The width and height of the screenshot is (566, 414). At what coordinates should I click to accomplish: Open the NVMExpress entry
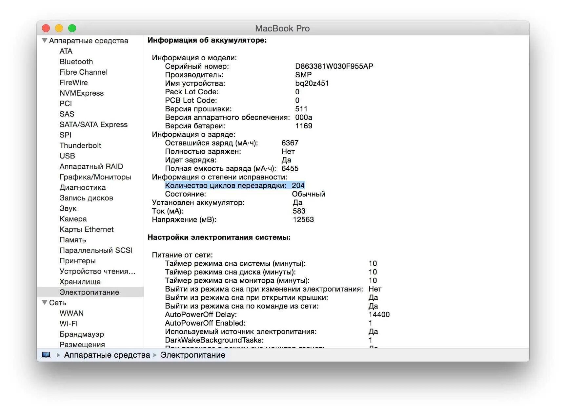point(81,93)
